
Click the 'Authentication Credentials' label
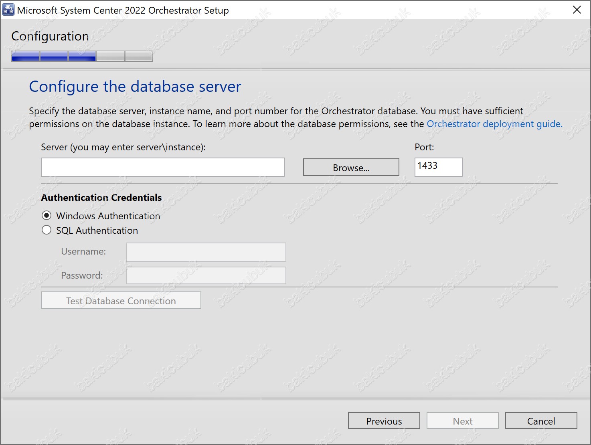click(101, 198)
